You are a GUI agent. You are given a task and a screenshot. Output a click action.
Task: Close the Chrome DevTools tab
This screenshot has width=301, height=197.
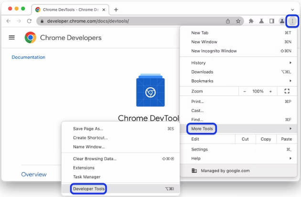pos(104,10)
